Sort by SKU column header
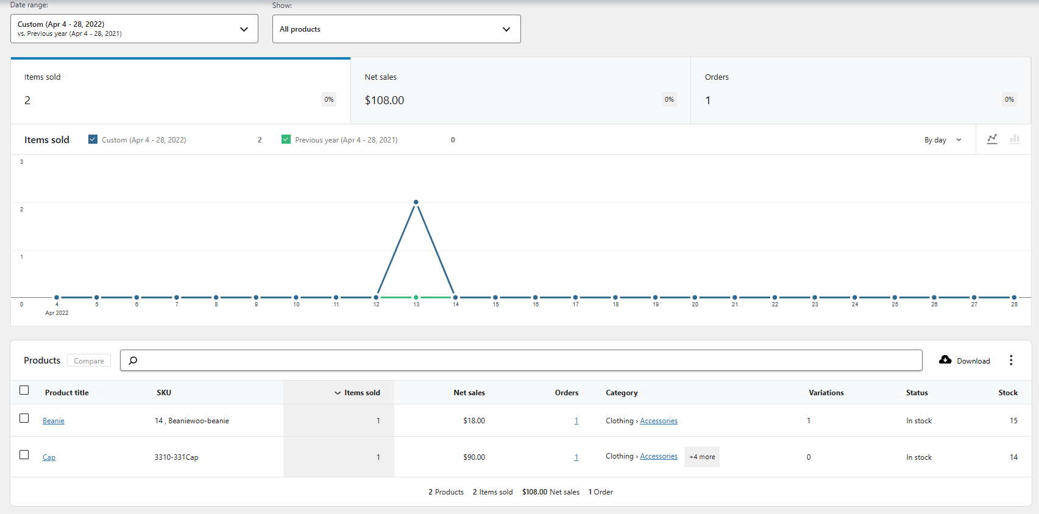This screenshot has width=1039, height=514. 164,393
